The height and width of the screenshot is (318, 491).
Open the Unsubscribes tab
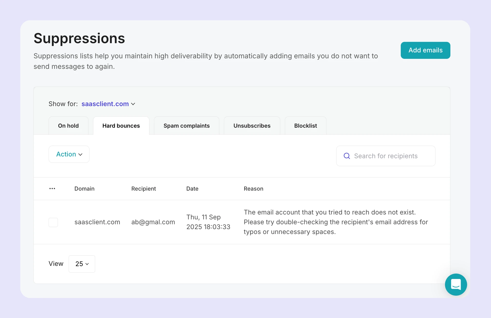[252, 126]
